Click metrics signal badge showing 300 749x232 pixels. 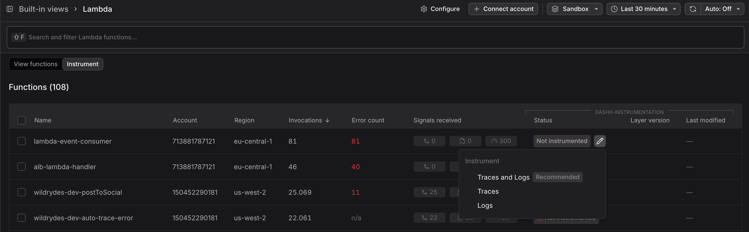[x=501, y=141]
